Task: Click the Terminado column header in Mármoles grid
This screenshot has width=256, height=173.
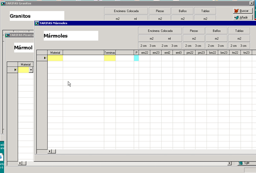Action: (110, 52)
